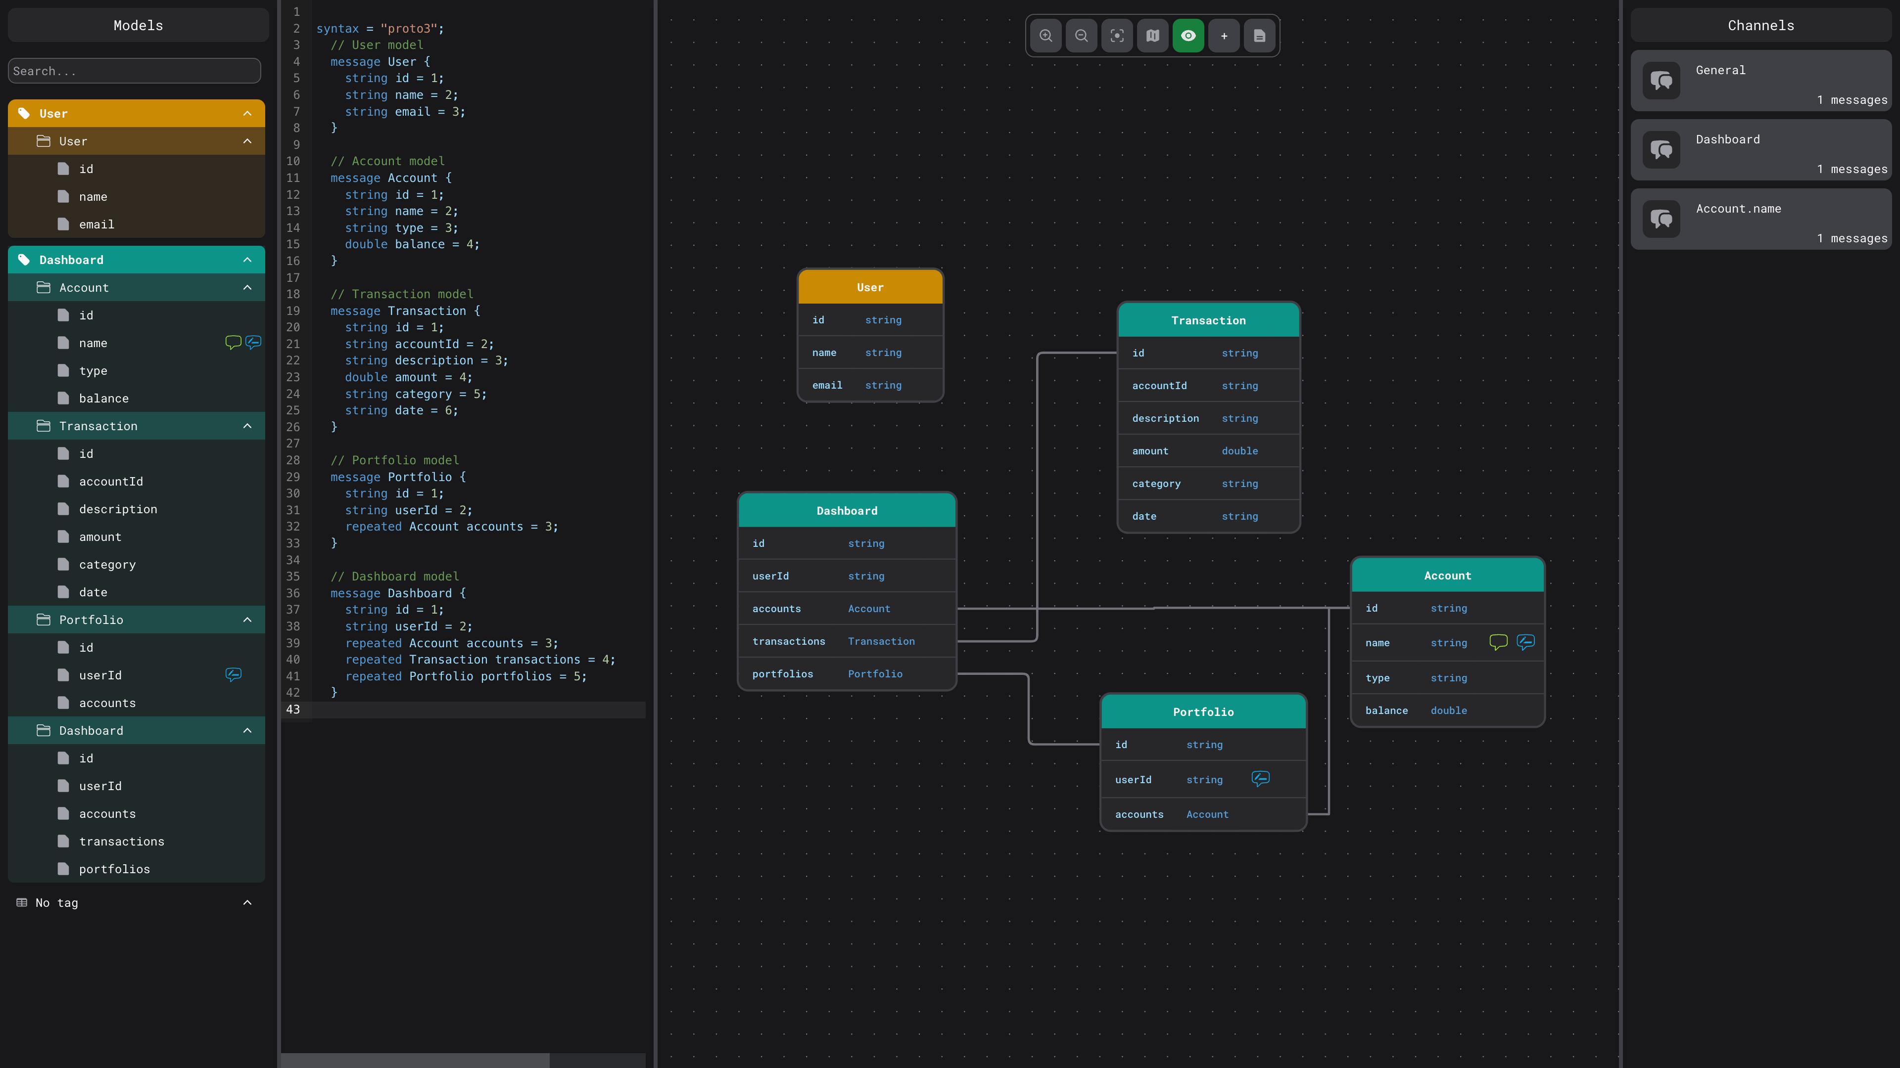
Task: Click the document file icon in toolbar
Action: point(1260,36)
